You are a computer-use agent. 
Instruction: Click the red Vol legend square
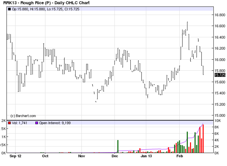click(x=9, y=123)
